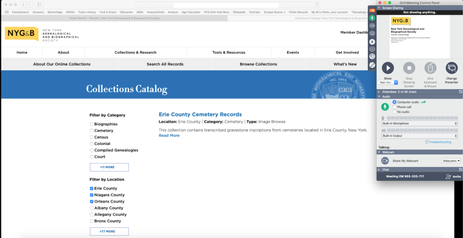Mute the microphone in the side strip
463x238 pixels.
373,18
